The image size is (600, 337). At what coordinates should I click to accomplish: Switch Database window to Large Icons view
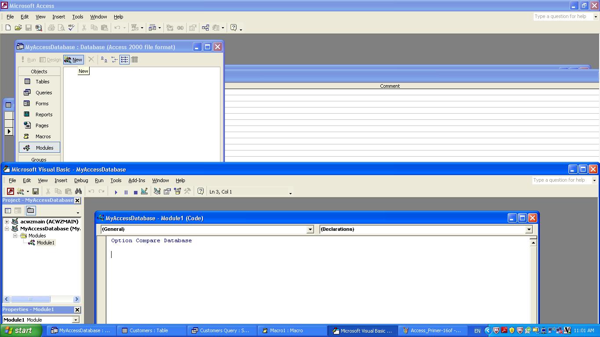(104, 60)
